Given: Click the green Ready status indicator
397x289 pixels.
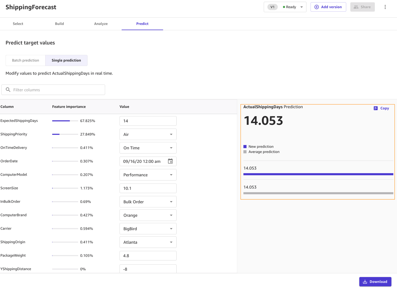Looking at the screenshot, I should click(284, 7).
